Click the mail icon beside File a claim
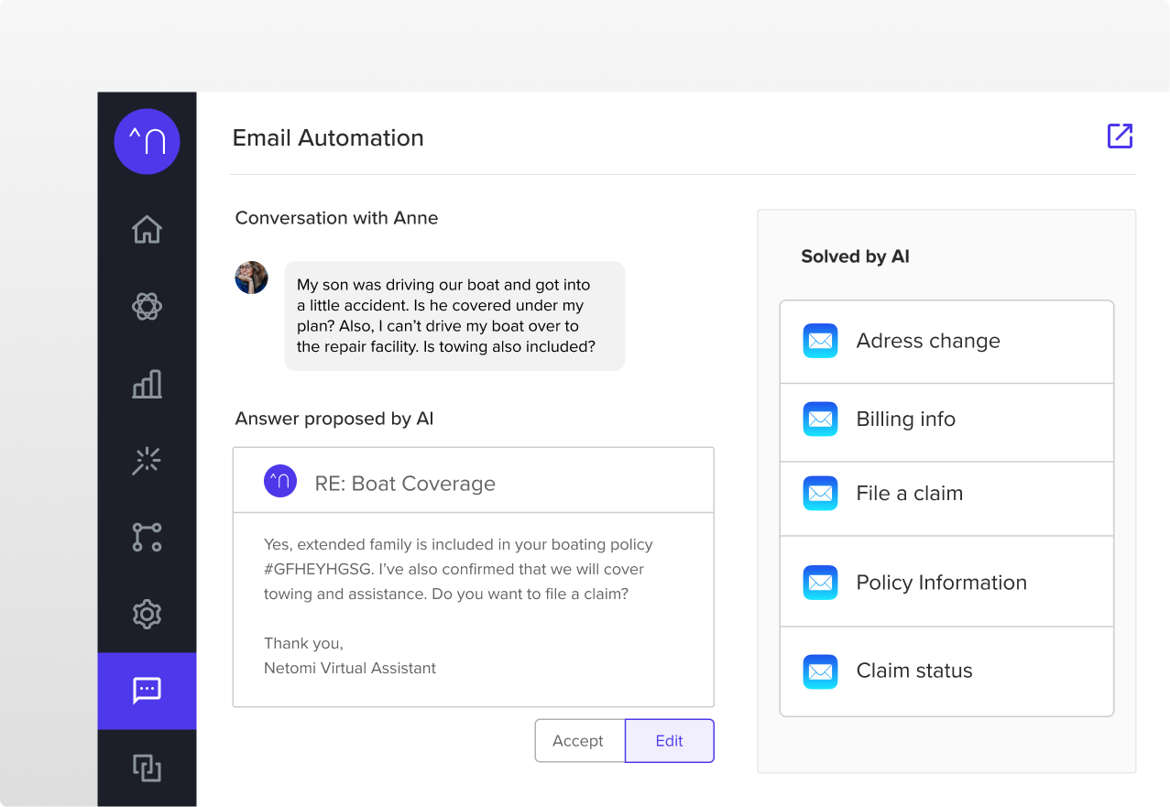This screenshot has height=807, width=1170. coord(820,494)
